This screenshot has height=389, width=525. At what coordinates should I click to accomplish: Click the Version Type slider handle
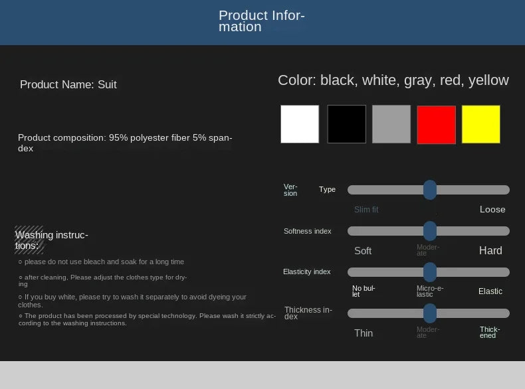pos(430,190)
